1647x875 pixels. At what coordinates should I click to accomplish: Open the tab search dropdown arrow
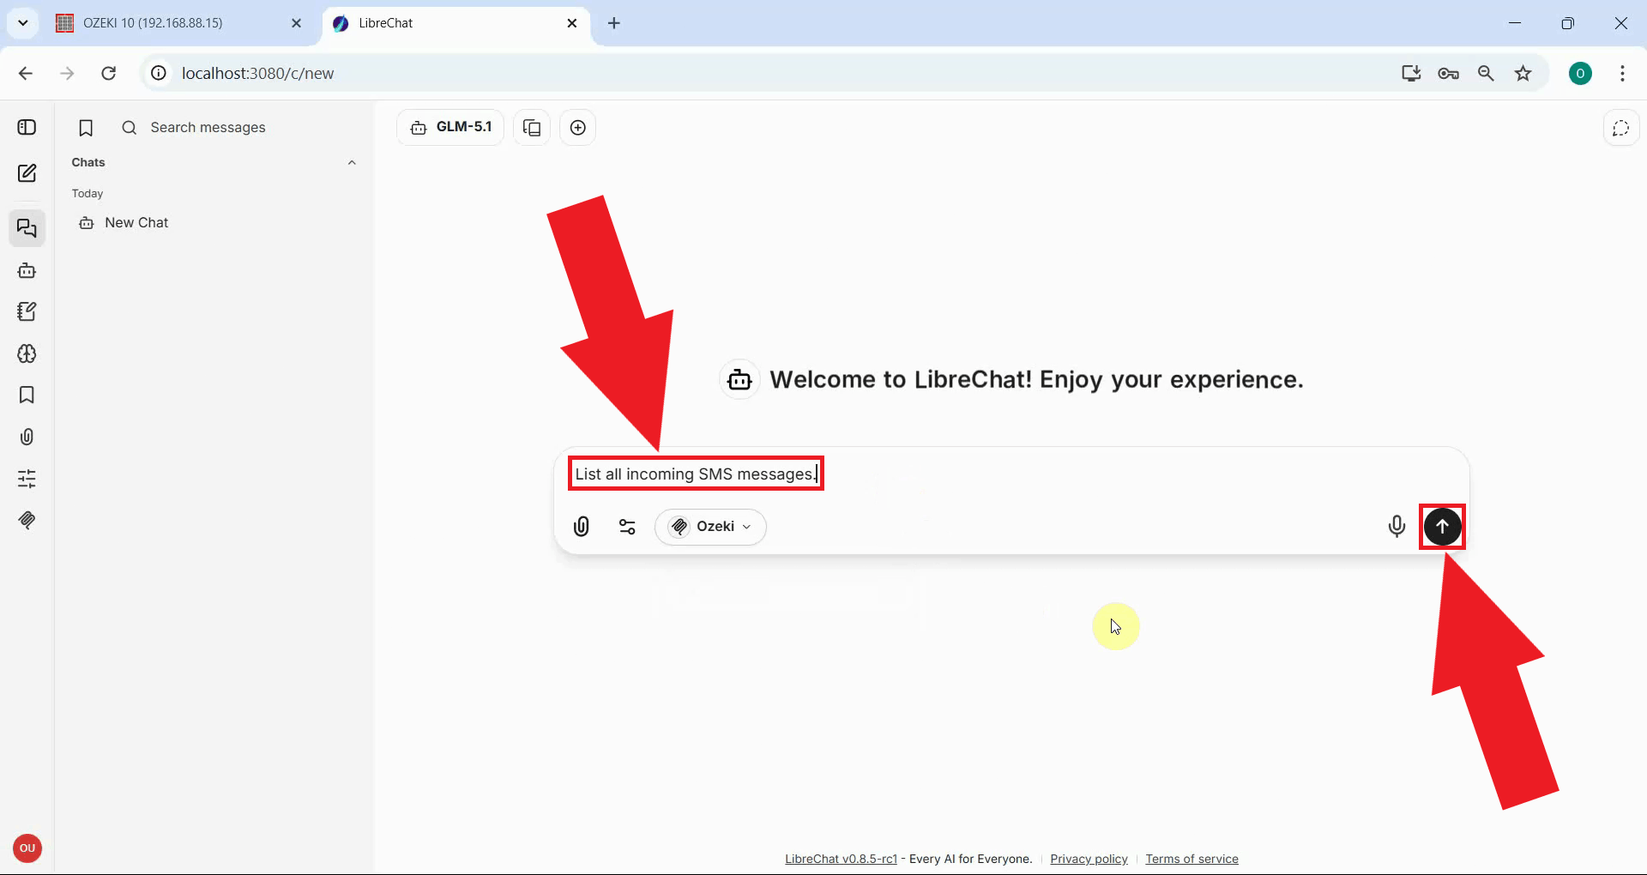point(23,23)
